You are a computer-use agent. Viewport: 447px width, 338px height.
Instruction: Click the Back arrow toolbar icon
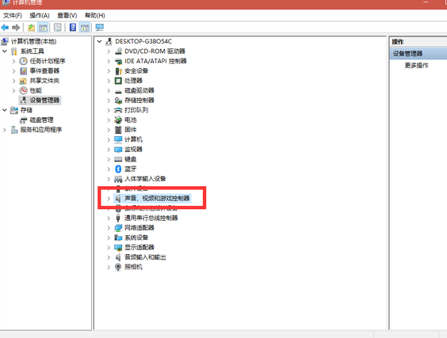tap(5, 28)
